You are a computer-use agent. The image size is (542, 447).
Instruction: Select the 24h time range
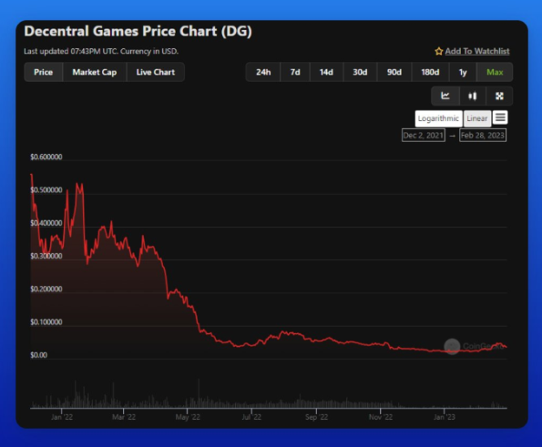(263, 72)
